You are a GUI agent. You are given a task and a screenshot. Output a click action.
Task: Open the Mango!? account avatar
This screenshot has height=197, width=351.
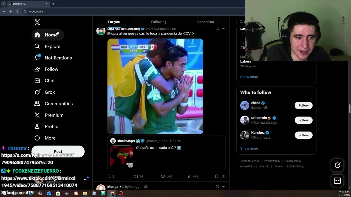coord(101,187)
